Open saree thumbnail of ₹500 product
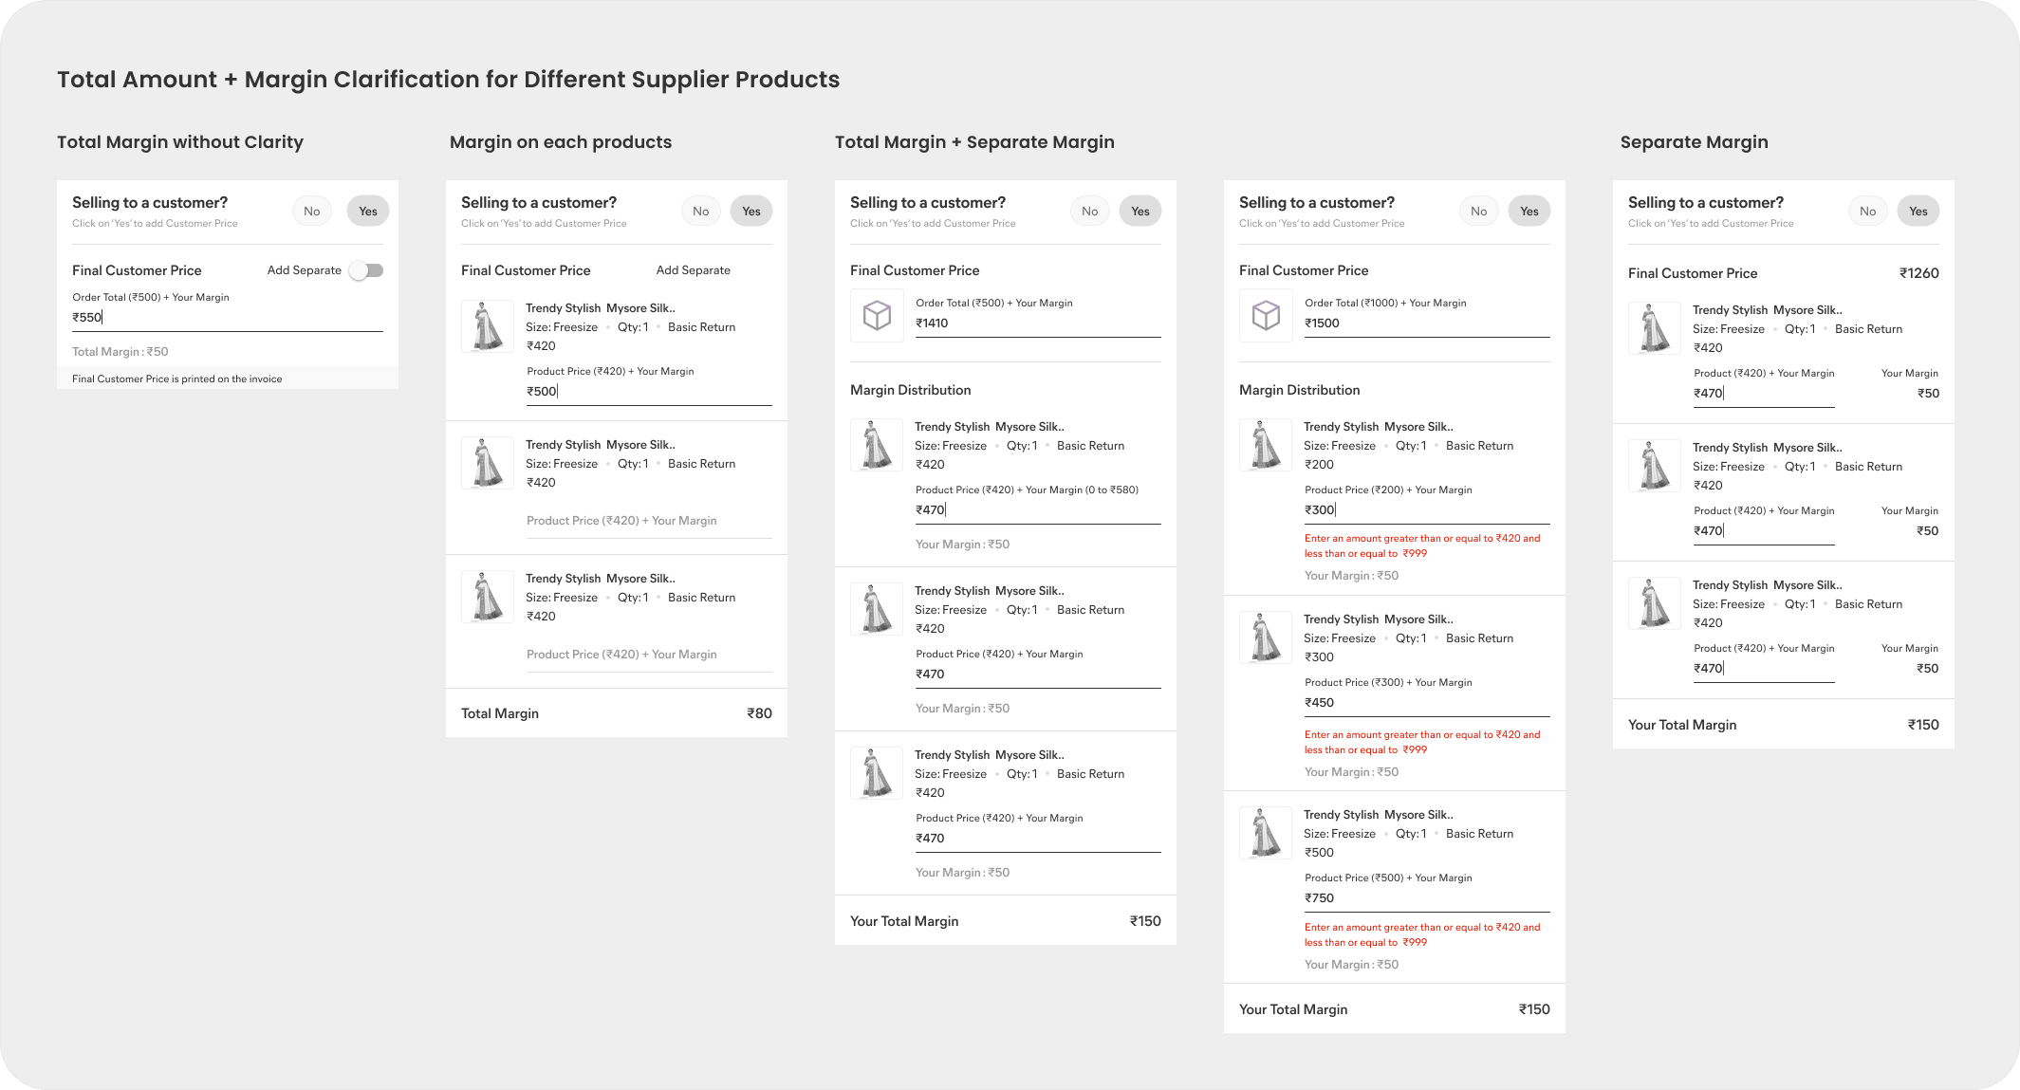Screen dimensions: 2020x1090 pyautogui.click(x=1266, y=833)
